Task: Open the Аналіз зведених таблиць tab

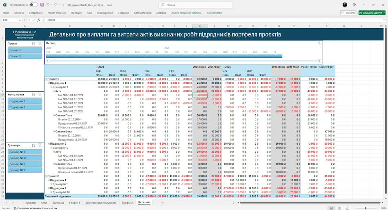Action: [x=186, y=13]
